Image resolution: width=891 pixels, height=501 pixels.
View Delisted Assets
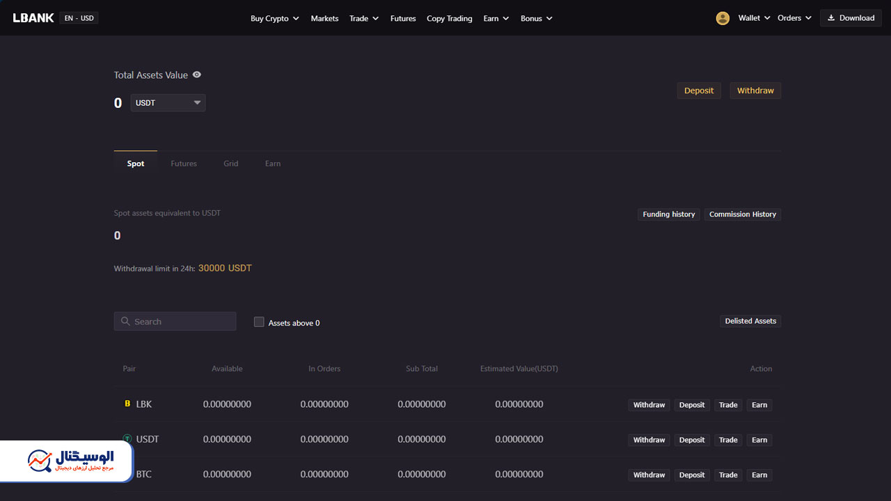750,321
